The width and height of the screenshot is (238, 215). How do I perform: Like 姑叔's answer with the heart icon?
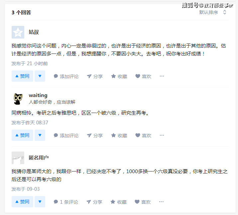pos(143,76)
